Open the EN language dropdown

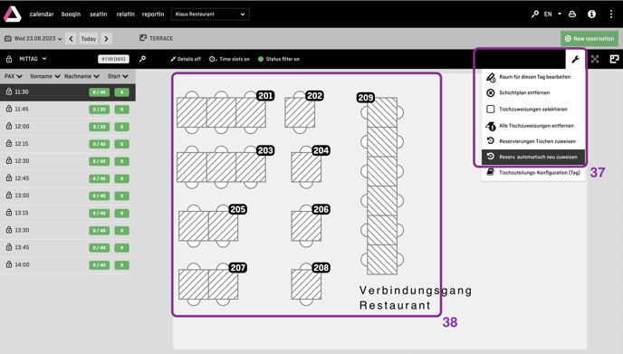pos(552,14)
